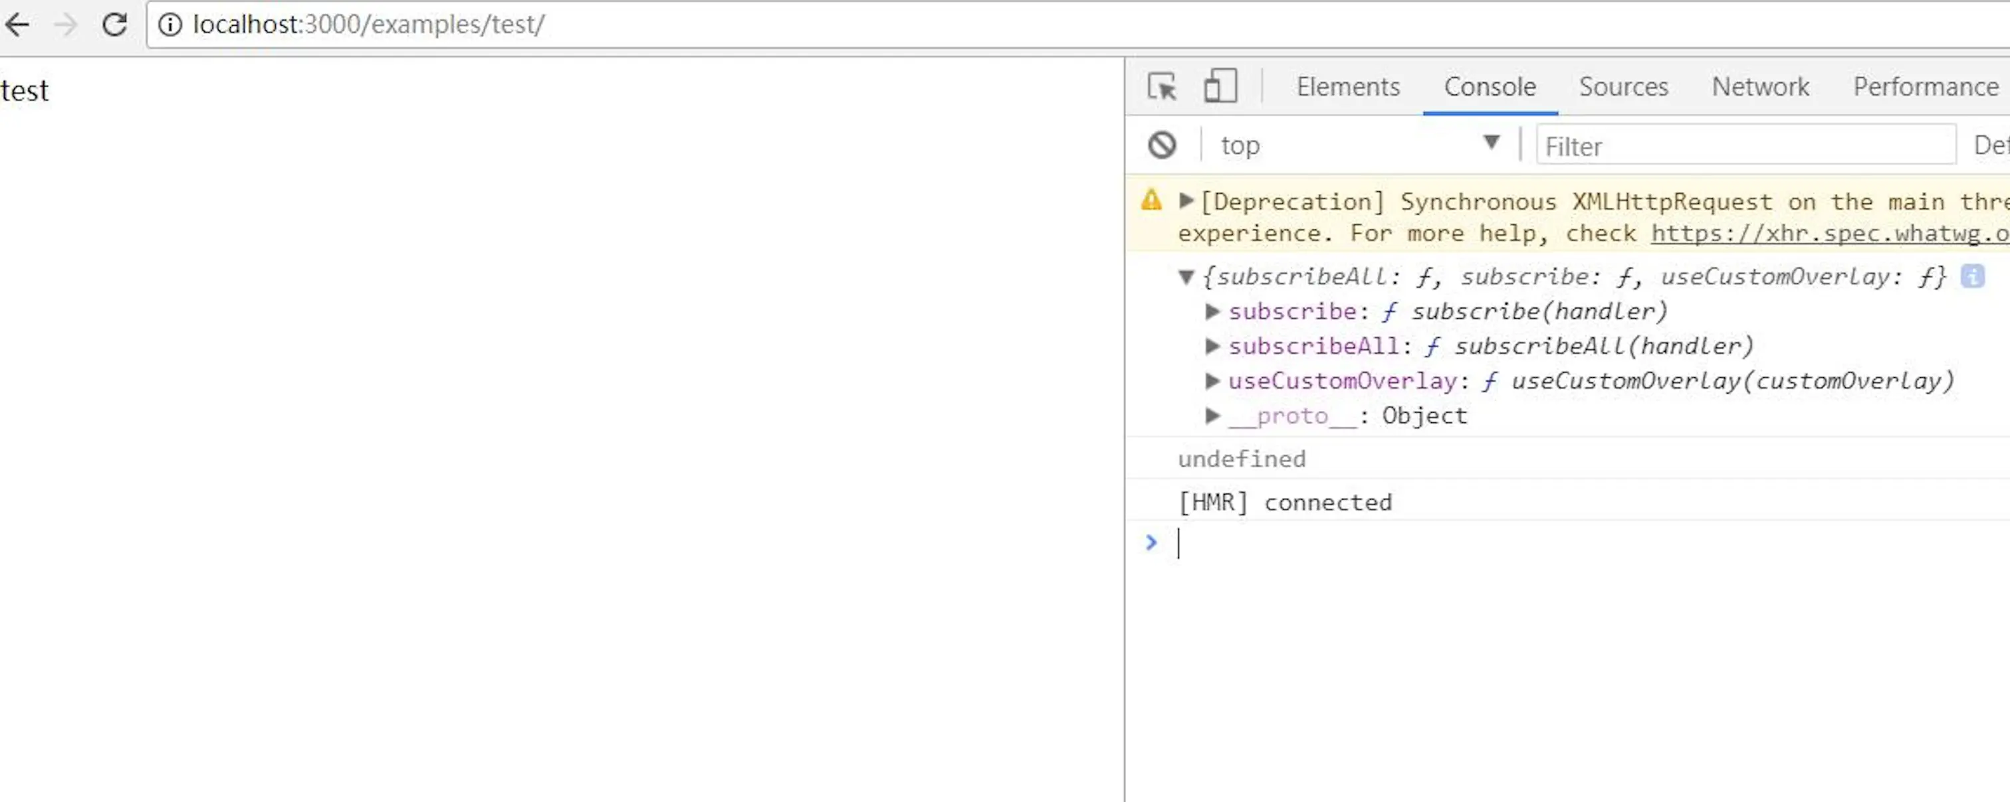The image size is (2010, 802).
Task: Expand the Deprecation warning message
Action: [x=1186, y=201]
